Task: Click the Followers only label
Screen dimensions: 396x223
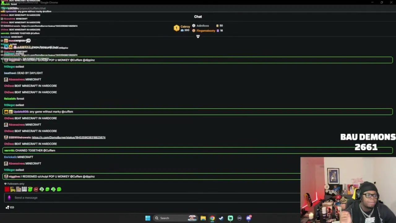Action: (15, 184)
